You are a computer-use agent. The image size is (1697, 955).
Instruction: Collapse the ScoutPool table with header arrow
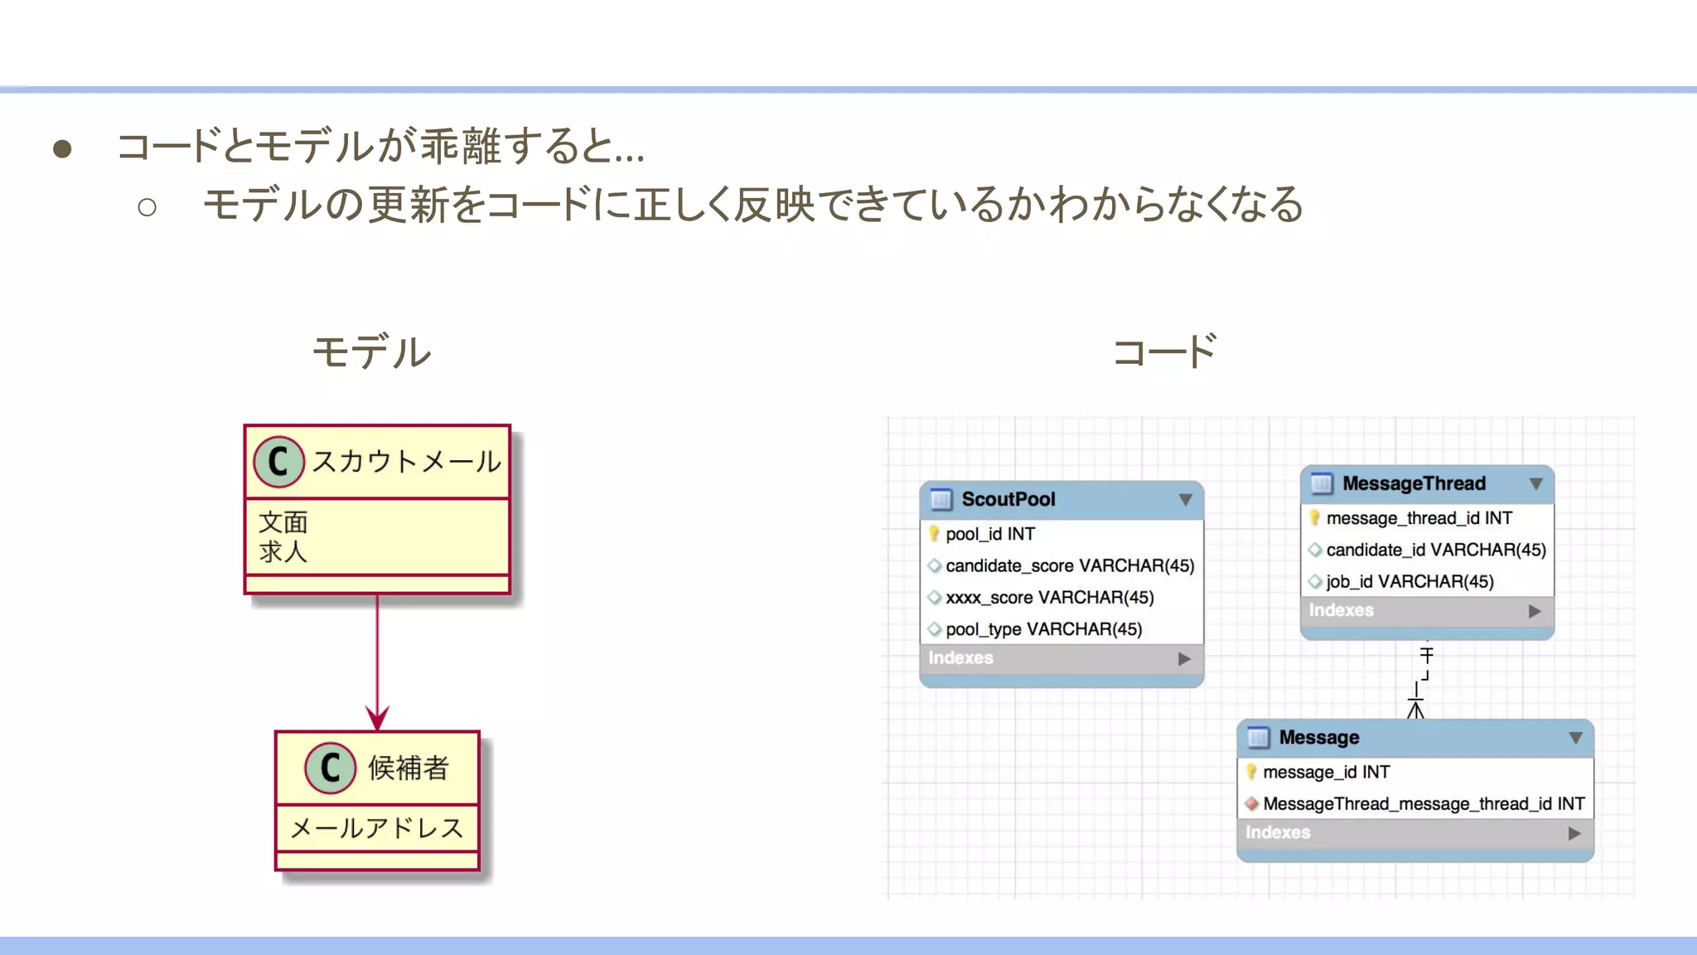(1186, 500)
